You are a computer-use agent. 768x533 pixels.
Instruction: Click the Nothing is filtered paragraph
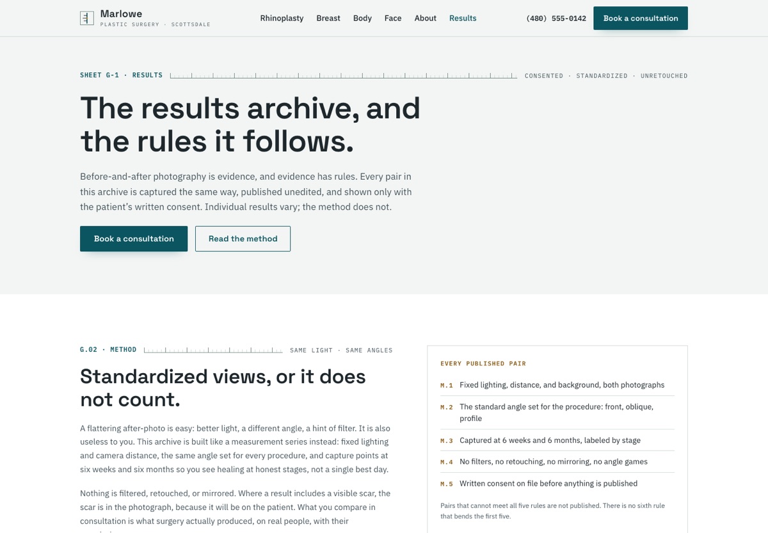click(x=235, y=511)
